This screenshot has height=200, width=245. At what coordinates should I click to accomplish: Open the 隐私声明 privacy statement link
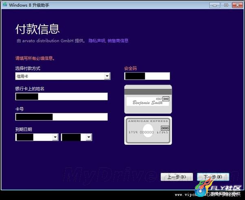(x=97, y=41)
